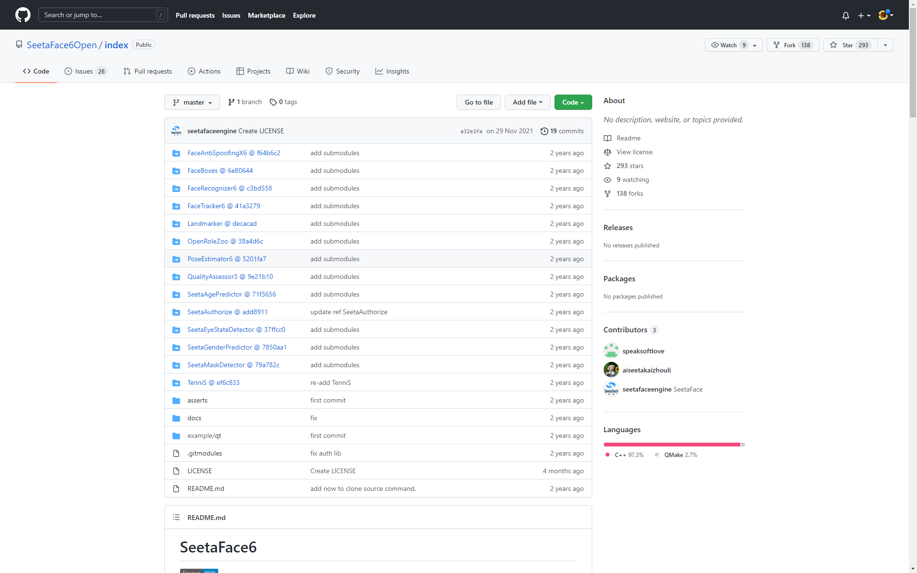Click the seetafaceengine avatar in Contributors
The width and height of the screenshot is (917, 573).
(x=611, y=389)
